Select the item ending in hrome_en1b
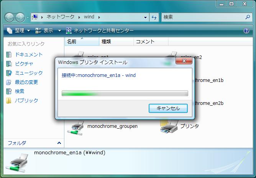 pyautogui.click(x=209, y=80)
